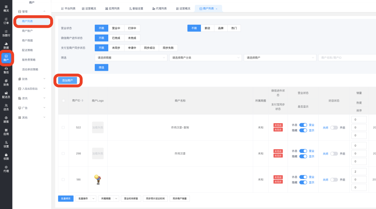The height and width of the screenshot is (209, 376).
Task: Click the 数据 chart icon in sidebar
Action: (x=6, y=45)
